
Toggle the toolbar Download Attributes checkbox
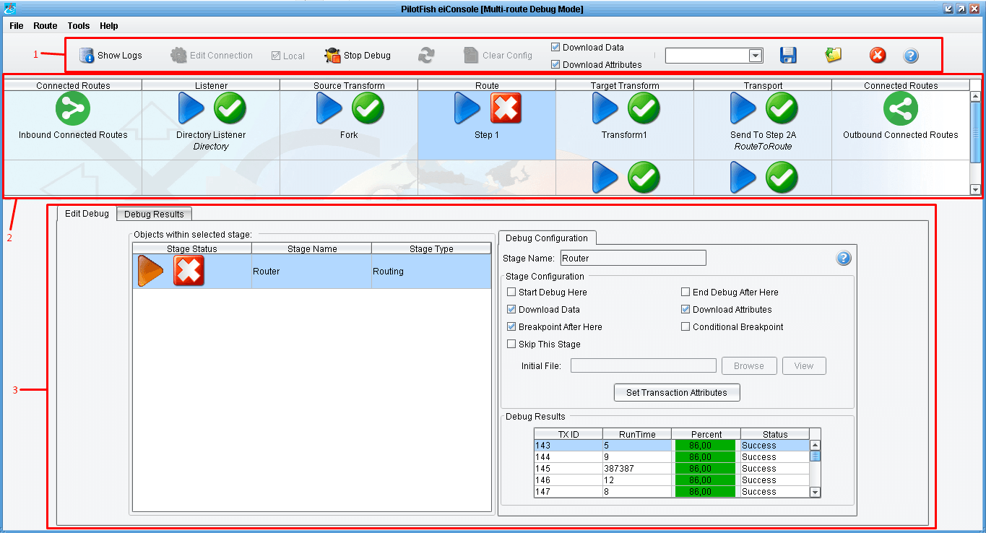555,64
